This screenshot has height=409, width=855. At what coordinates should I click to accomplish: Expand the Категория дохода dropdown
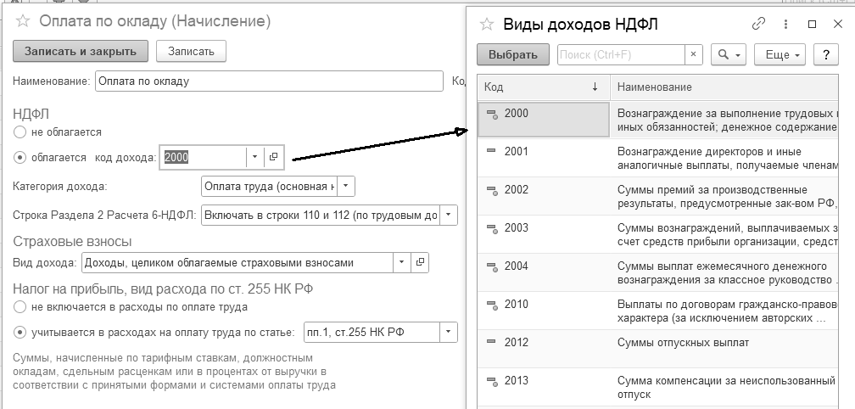click(x=348, y=186)
